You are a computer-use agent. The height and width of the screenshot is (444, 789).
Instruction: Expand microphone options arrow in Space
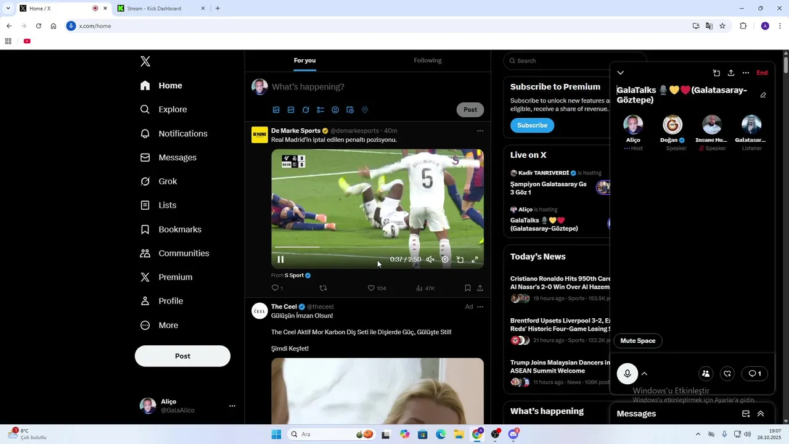tap(644, 374)
